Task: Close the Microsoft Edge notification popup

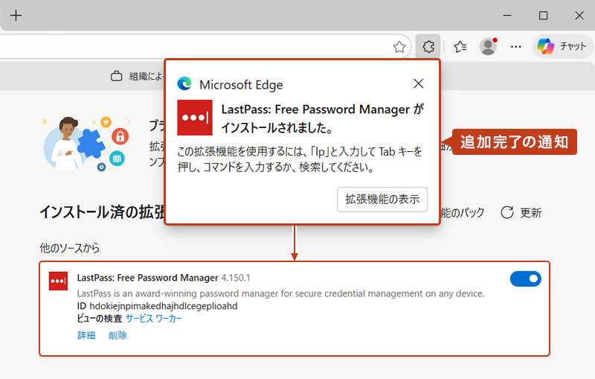Action: pyautogui.click(x=418, y=83)
